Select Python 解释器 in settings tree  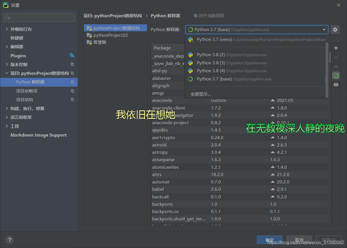pos(39,82)
